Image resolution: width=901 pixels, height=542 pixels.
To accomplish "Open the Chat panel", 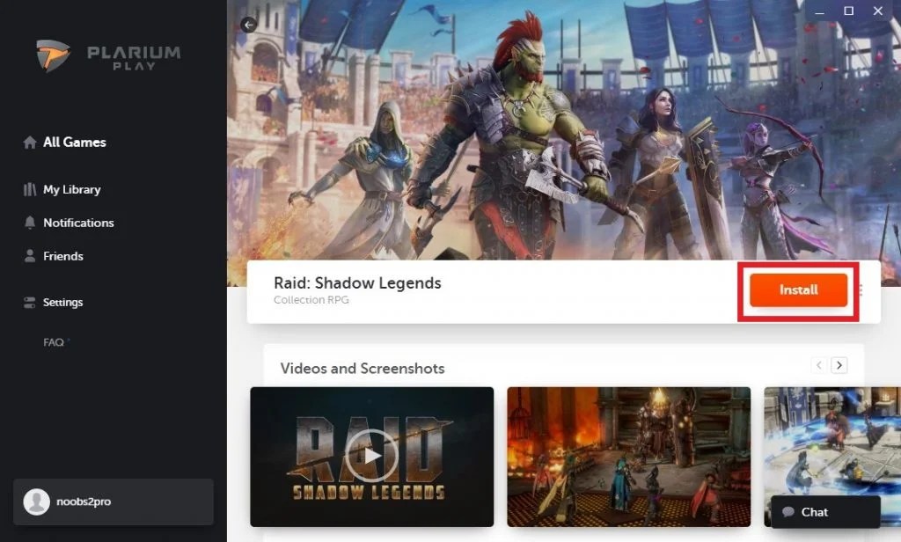I will tap(825, 512).
